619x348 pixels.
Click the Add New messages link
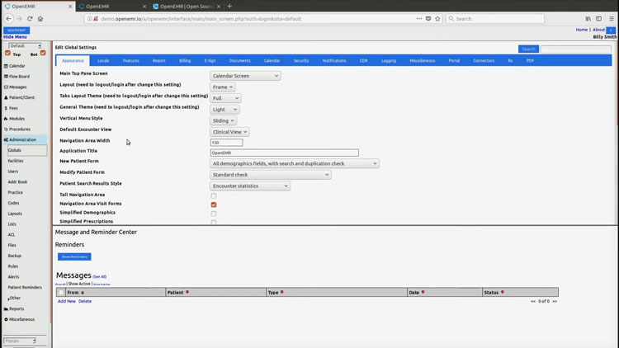click(x=66, y=301)
